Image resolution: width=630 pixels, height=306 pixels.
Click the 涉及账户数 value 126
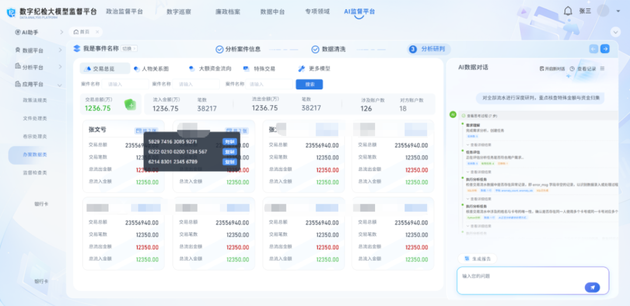click(x=366, y=109)
